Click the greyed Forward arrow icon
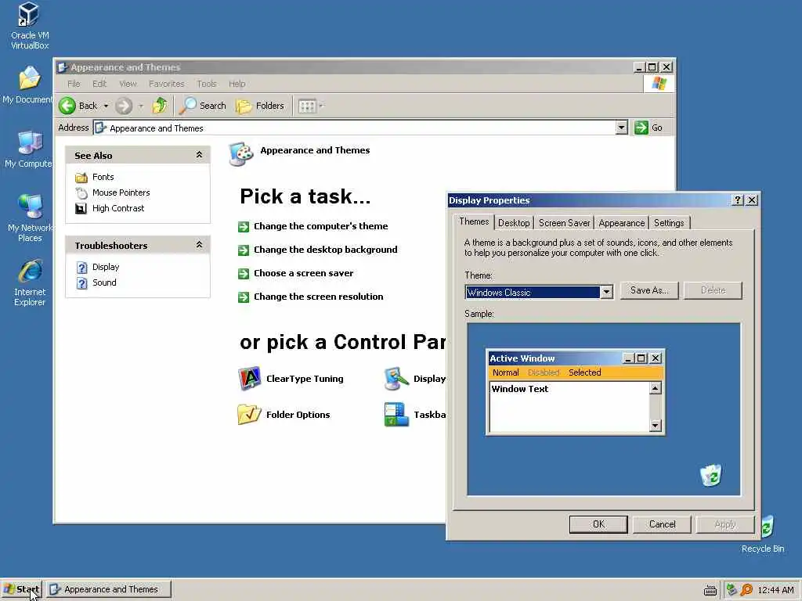Viewport: 802px width, 601px height. (x=123, y=106)
